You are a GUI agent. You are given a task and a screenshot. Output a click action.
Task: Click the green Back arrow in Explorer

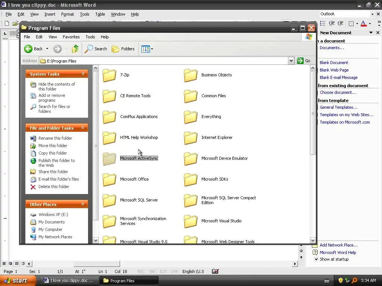click(x=28, y=49)
